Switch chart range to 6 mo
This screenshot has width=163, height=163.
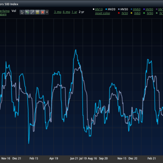tap(66, 12)
